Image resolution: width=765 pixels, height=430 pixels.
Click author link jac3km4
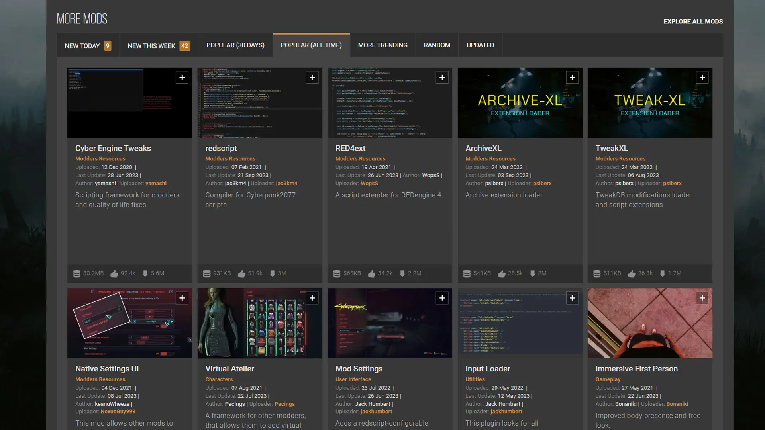coord(234,183)
